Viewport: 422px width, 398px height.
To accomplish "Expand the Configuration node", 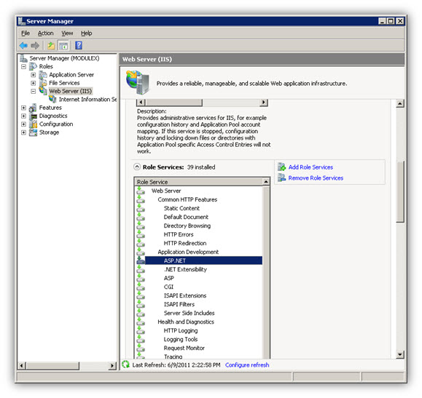I will pos(23,124).
